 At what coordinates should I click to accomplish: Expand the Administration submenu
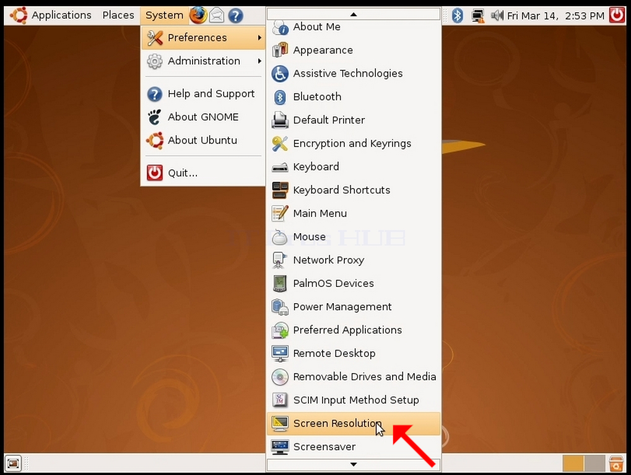203,61
